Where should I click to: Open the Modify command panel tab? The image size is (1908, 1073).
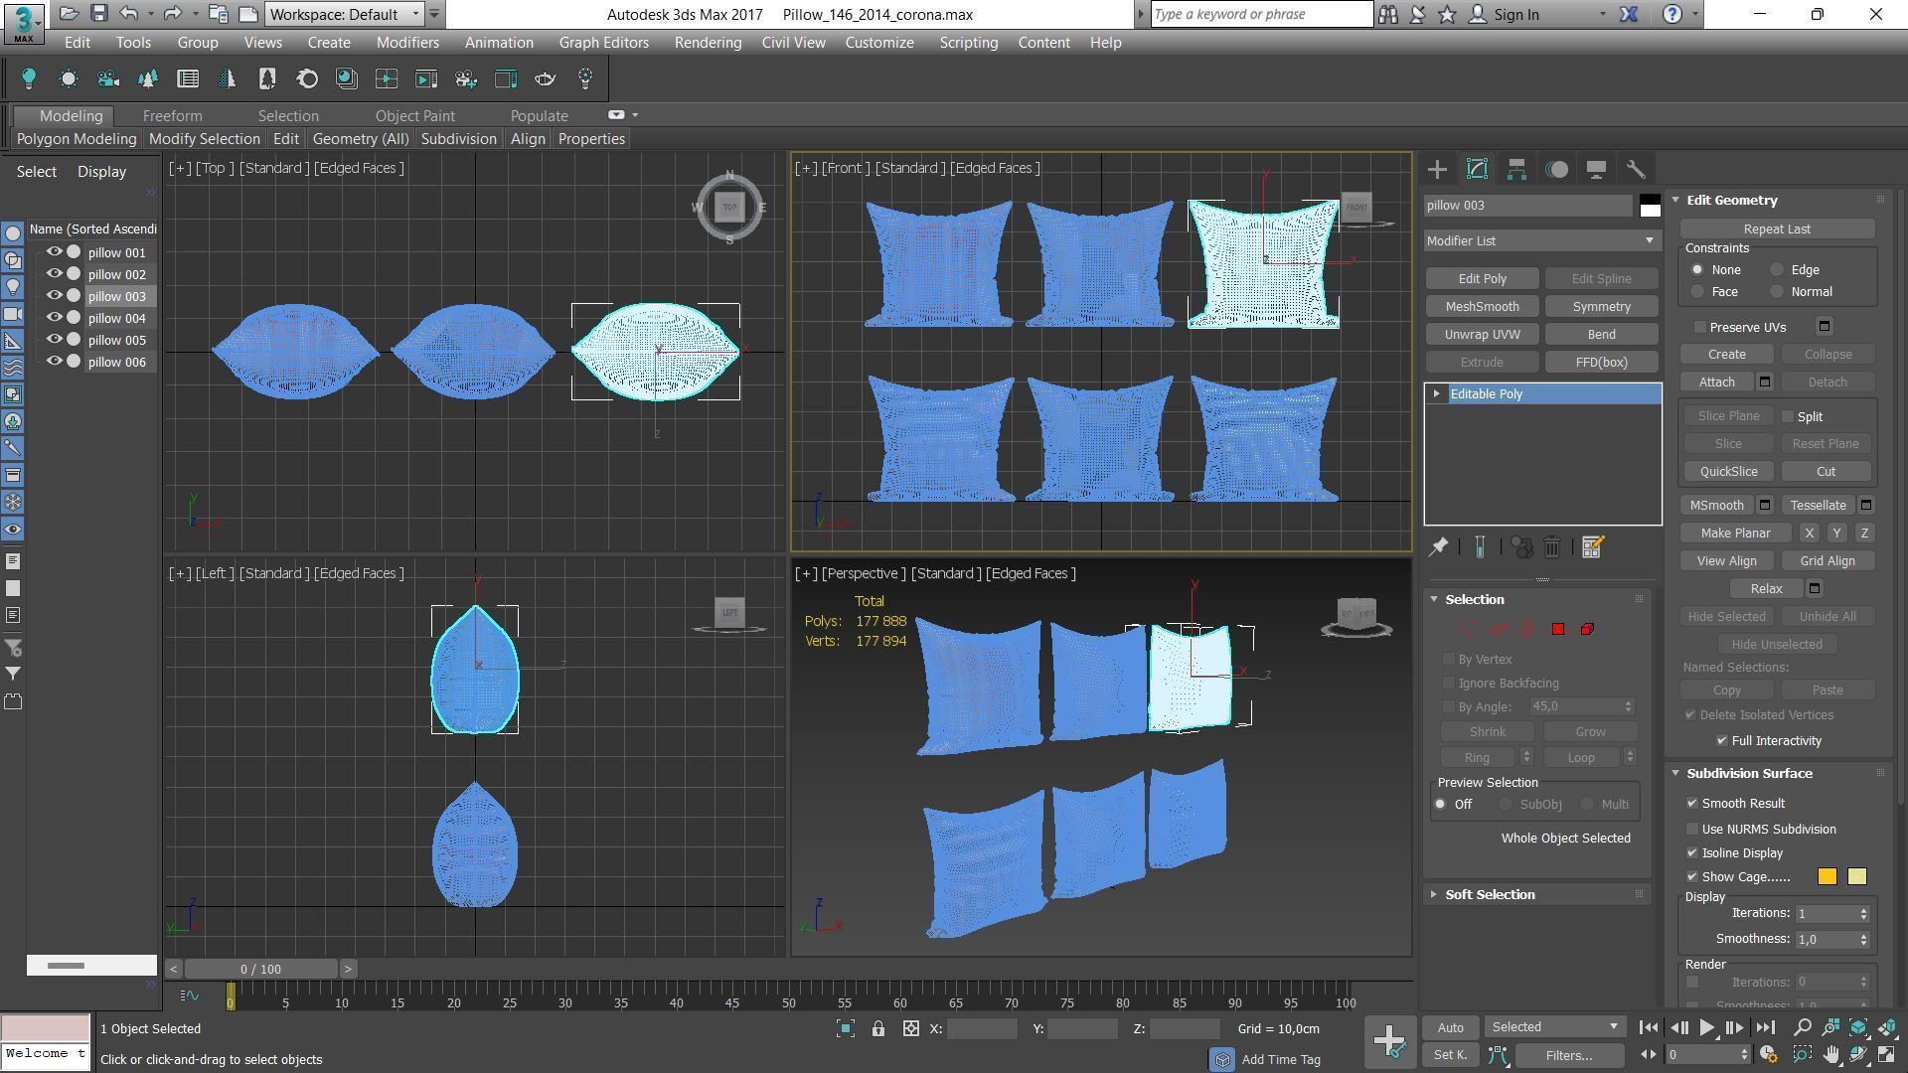pyautogui.click(x=1477, y=170)
